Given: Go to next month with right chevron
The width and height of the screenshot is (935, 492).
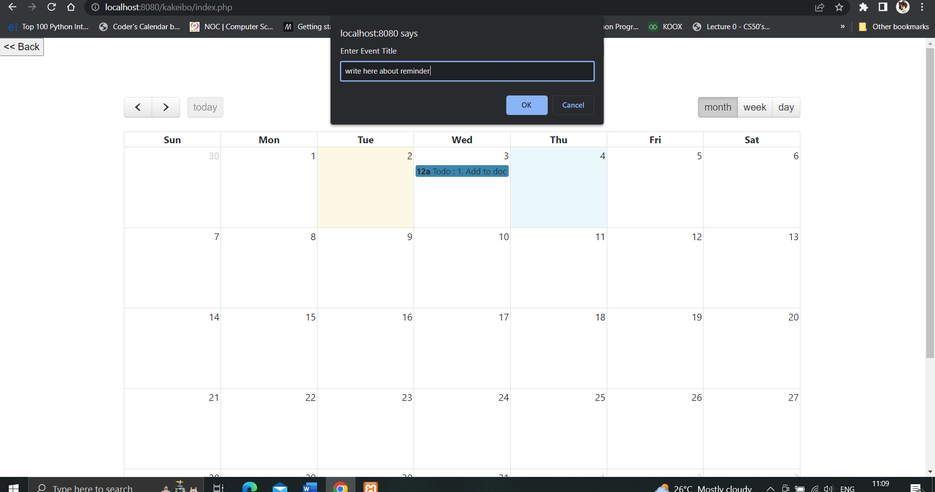Looking at the screenshot, I should [x=166, y=107].
